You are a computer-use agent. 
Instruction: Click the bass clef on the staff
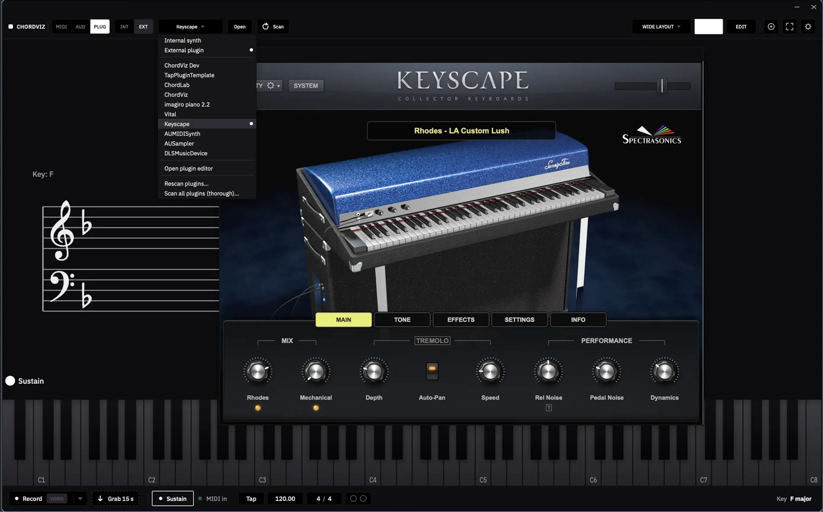[x=62, y=286]
